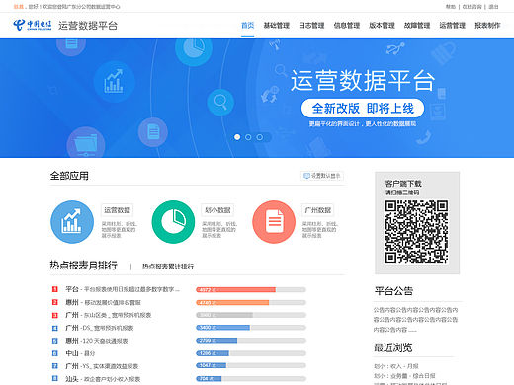Open the 首页 home tab
Viewport: 514px width, 385px height.
coord(247,26)
